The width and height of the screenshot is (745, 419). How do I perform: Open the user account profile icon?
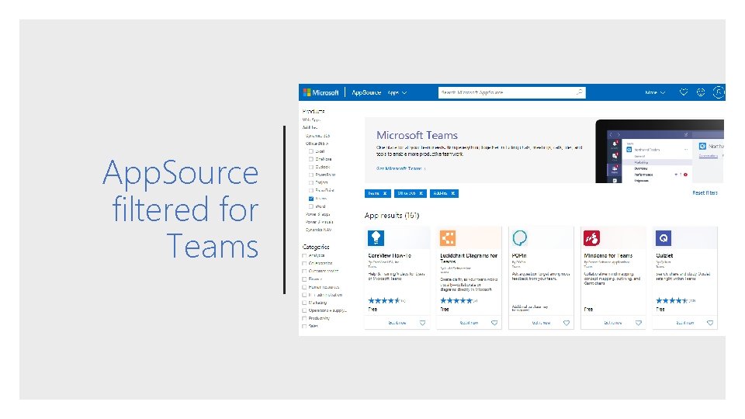719,92
